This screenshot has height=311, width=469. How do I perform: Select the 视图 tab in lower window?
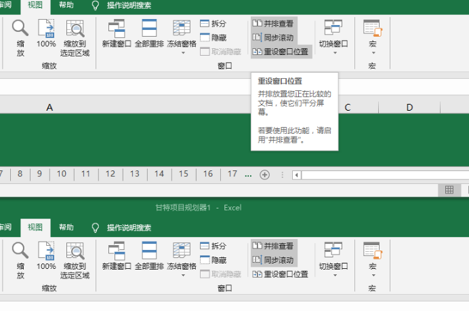[x=35, y=227]
